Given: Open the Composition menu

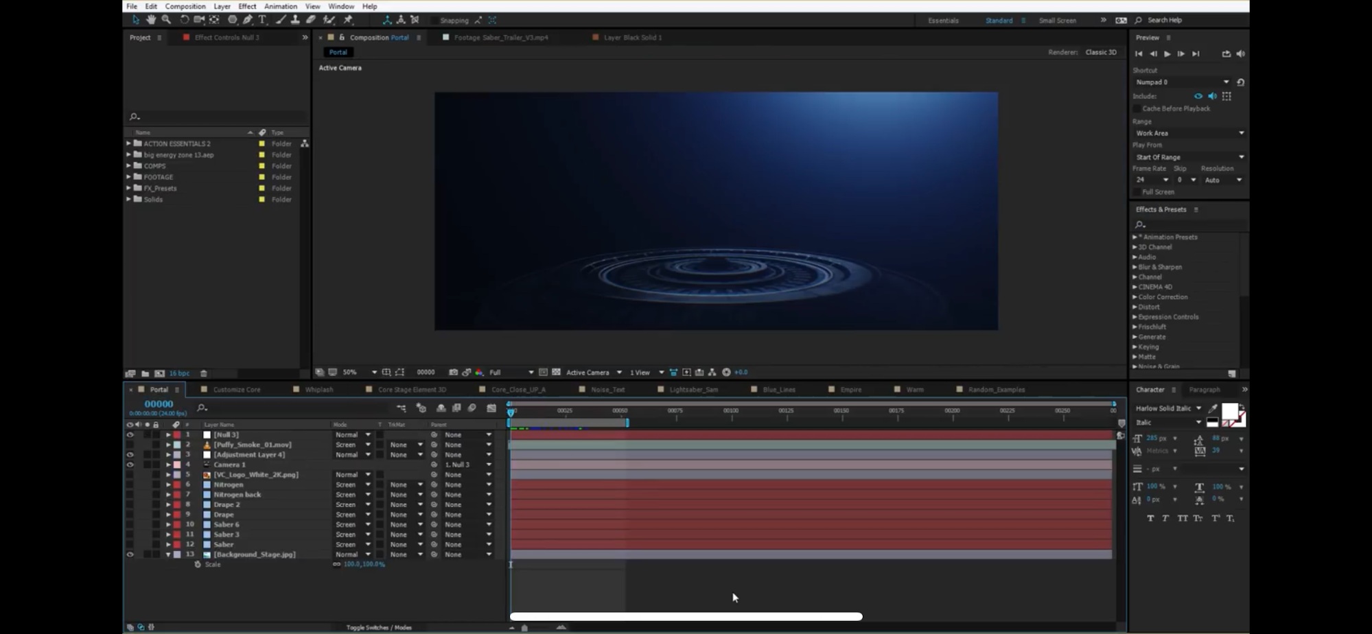Looking at the screenshot, I should [185, 6].
